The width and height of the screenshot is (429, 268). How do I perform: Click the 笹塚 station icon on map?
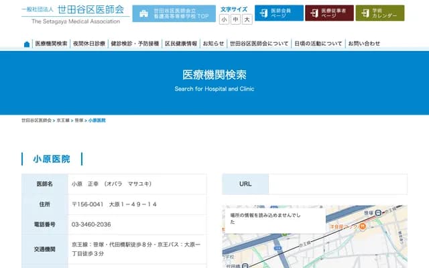[379, 212]
